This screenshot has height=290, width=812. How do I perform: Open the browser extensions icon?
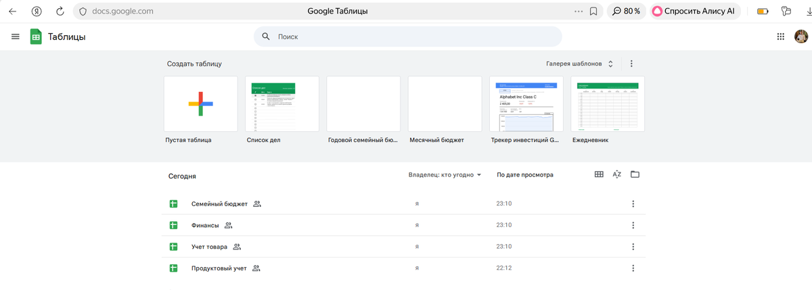click(x=786, y=11)
